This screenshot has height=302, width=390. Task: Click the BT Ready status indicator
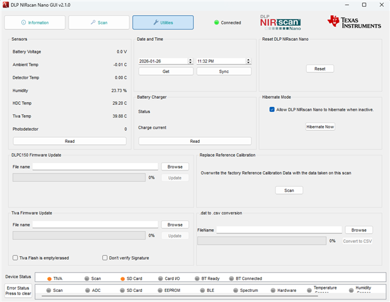click(197, 279)
